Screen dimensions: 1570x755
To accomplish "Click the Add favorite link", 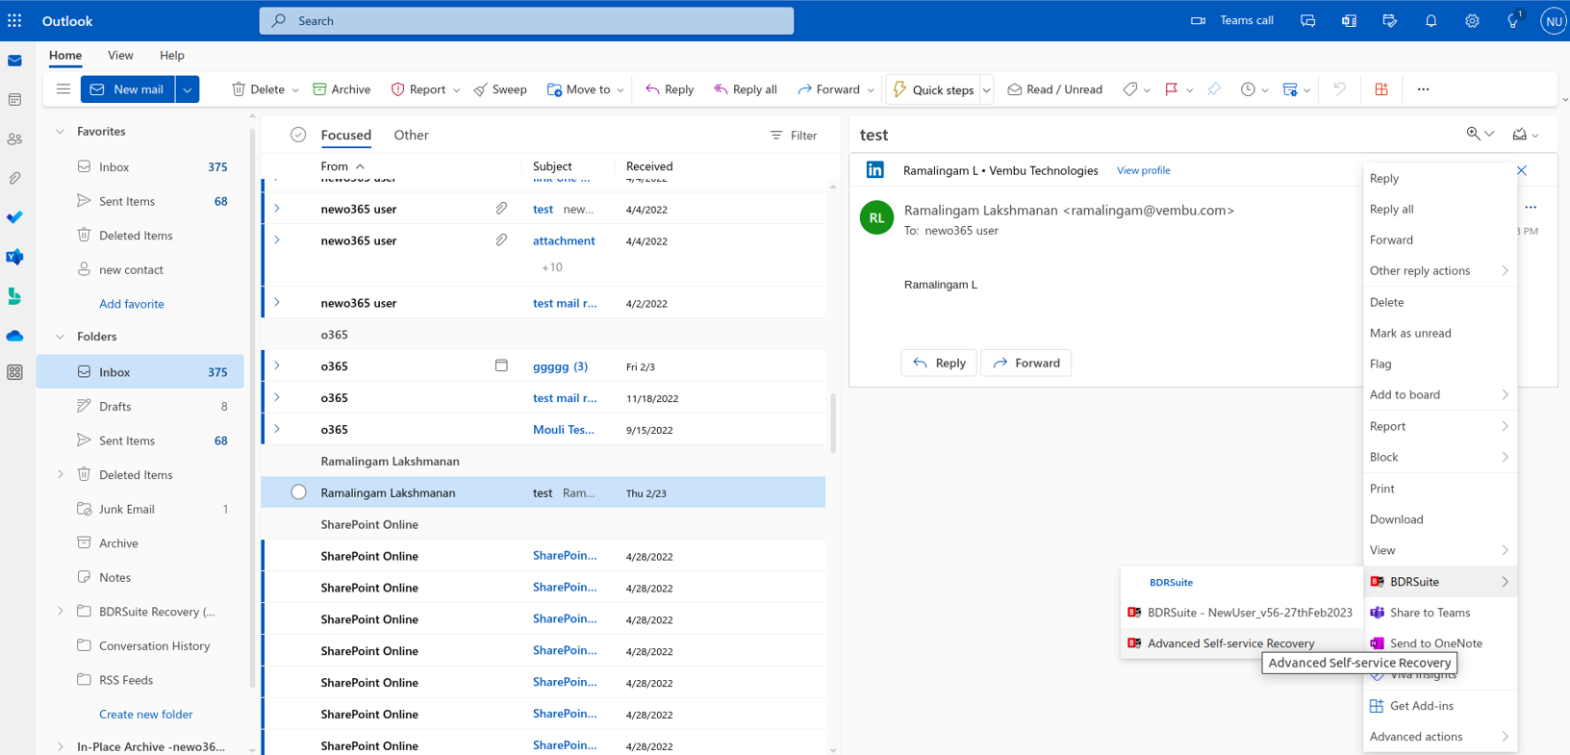I will point(132,304).
